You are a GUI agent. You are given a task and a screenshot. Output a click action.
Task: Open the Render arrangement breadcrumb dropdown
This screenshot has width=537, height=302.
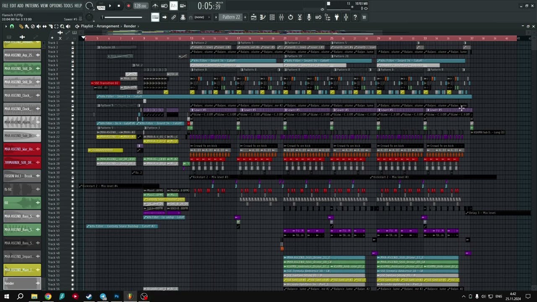tap(130, 26)
